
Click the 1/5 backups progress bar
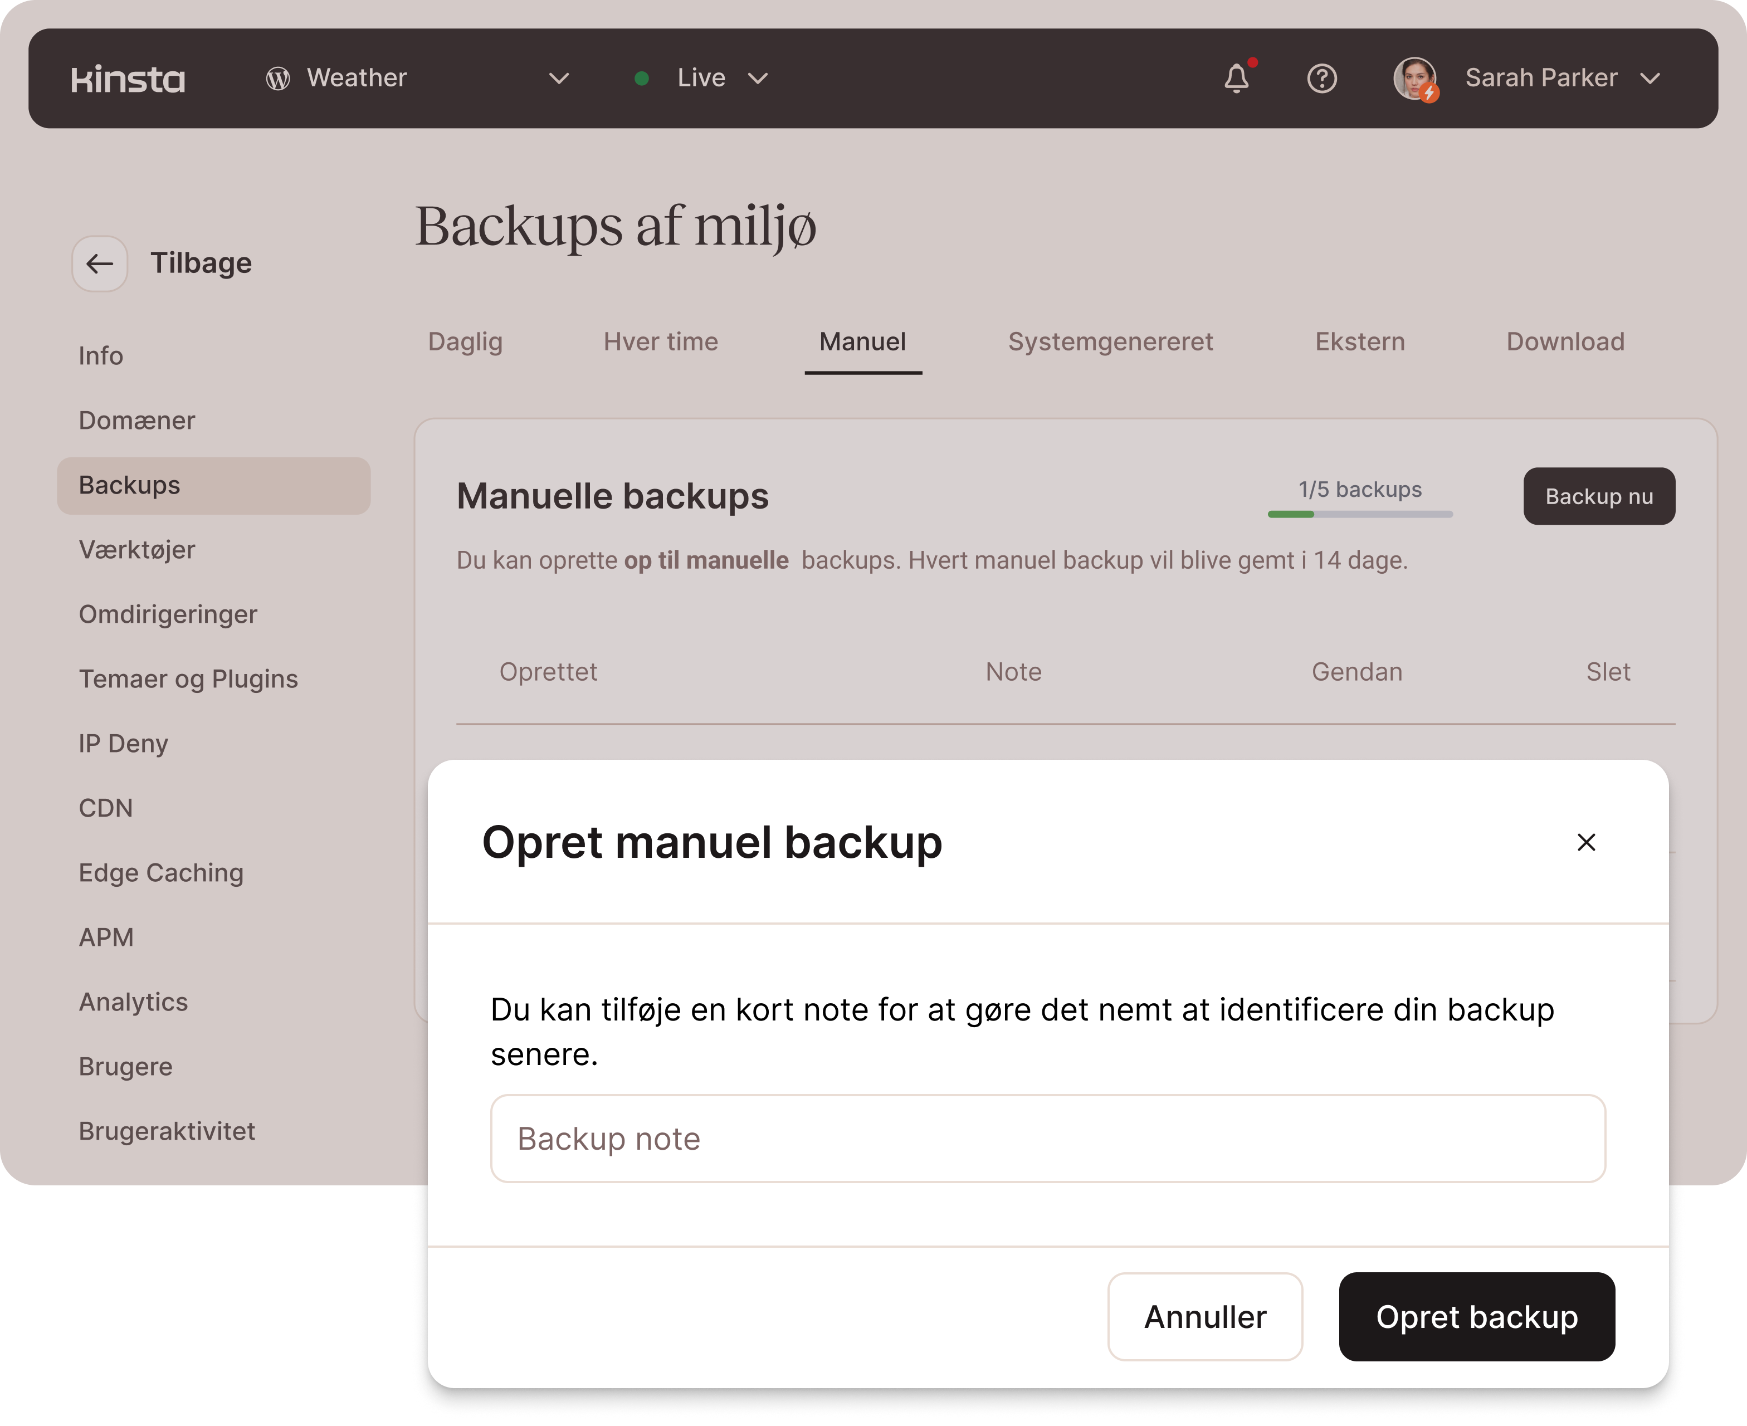(1359, 514)
